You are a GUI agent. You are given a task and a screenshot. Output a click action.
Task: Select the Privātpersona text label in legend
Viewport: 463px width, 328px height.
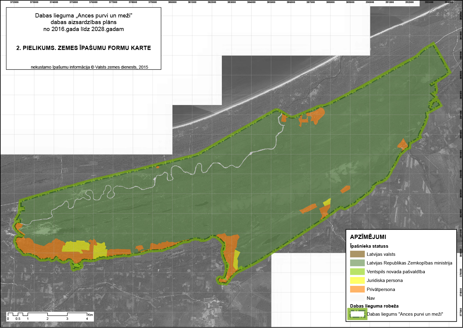[381, 289]
